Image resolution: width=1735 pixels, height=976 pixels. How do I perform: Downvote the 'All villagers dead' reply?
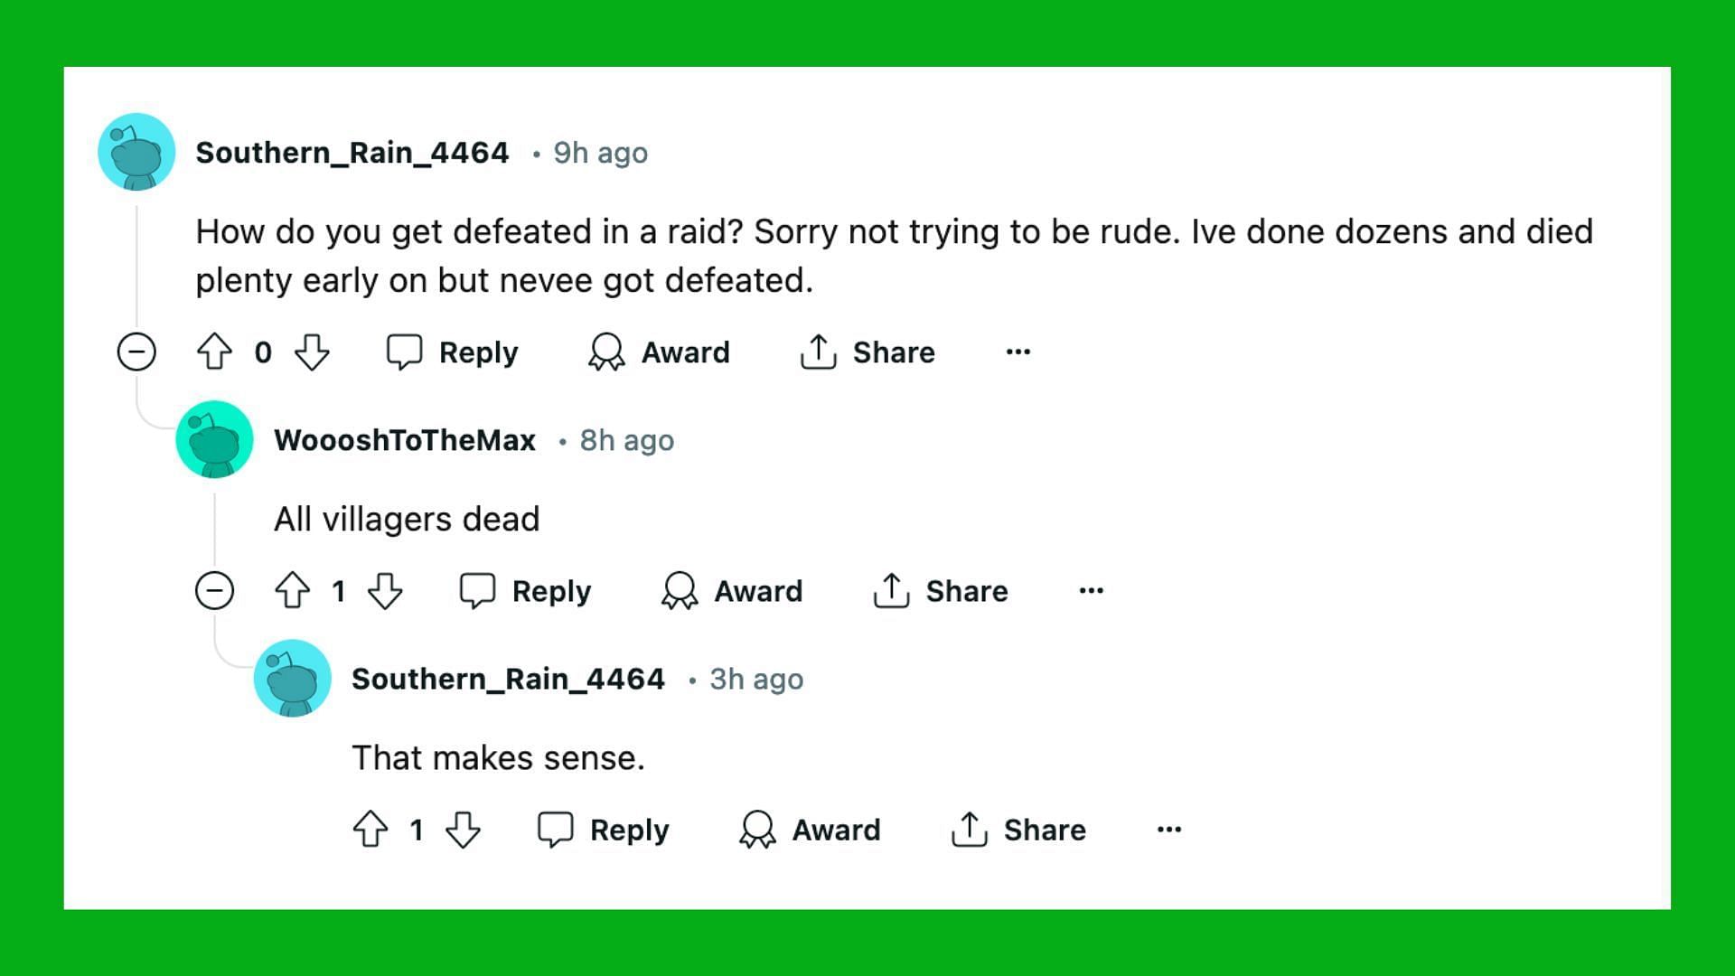385,591
